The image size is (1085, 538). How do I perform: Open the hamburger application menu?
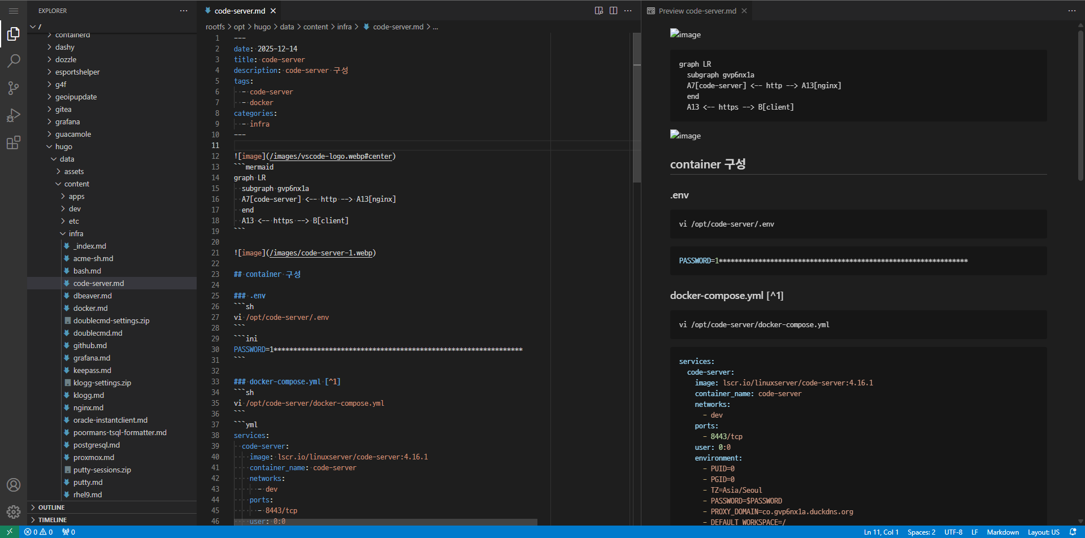[14, 11]
